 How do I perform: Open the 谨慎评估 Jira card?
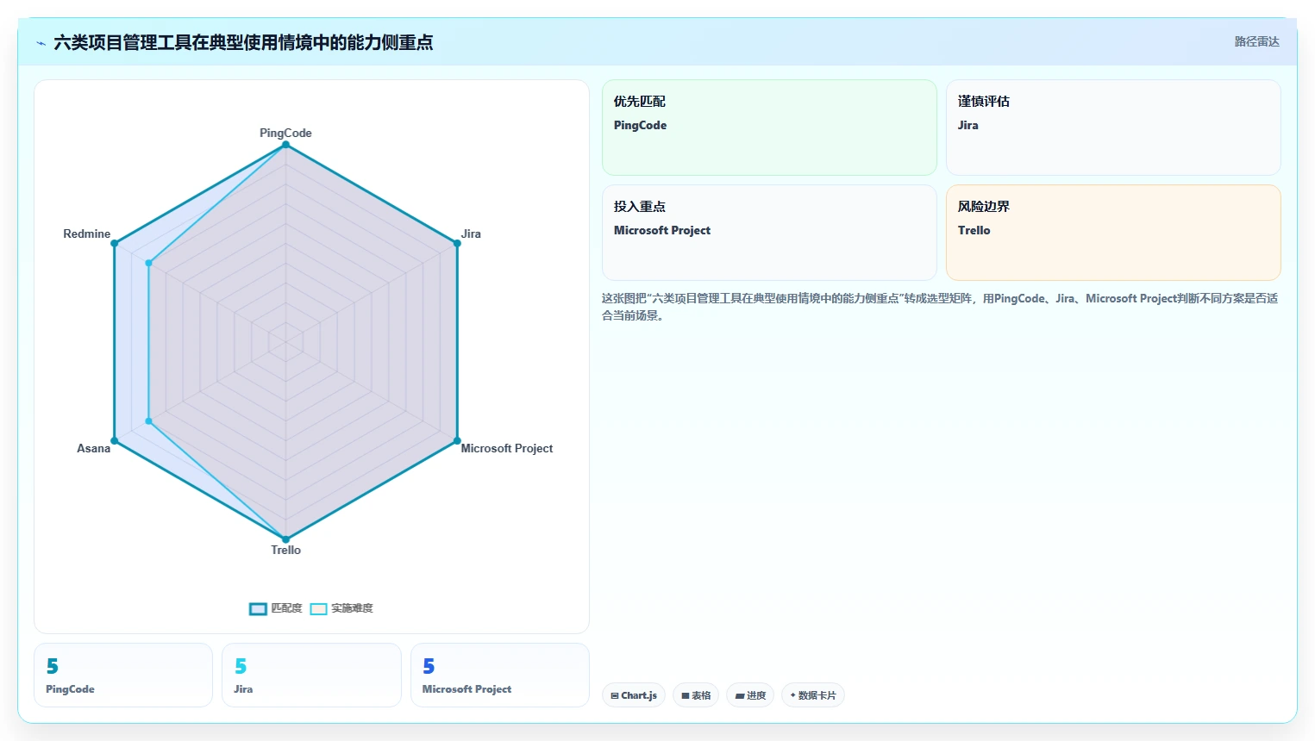click(1113, 128)
